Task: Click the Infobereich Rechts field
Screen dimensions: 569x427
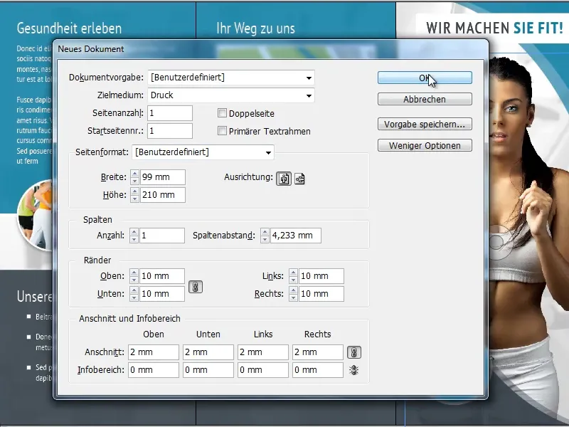Action: point(318,370)
